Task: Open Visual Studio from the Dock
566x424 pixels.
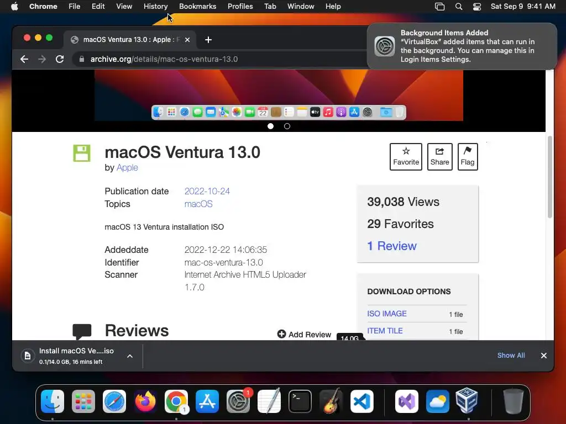Action: (x=407, y=401)
